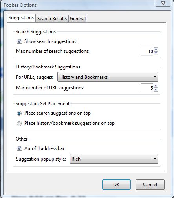Click the max search suggestions number field
Screen dimensions: 174x198
coord(147,51)
